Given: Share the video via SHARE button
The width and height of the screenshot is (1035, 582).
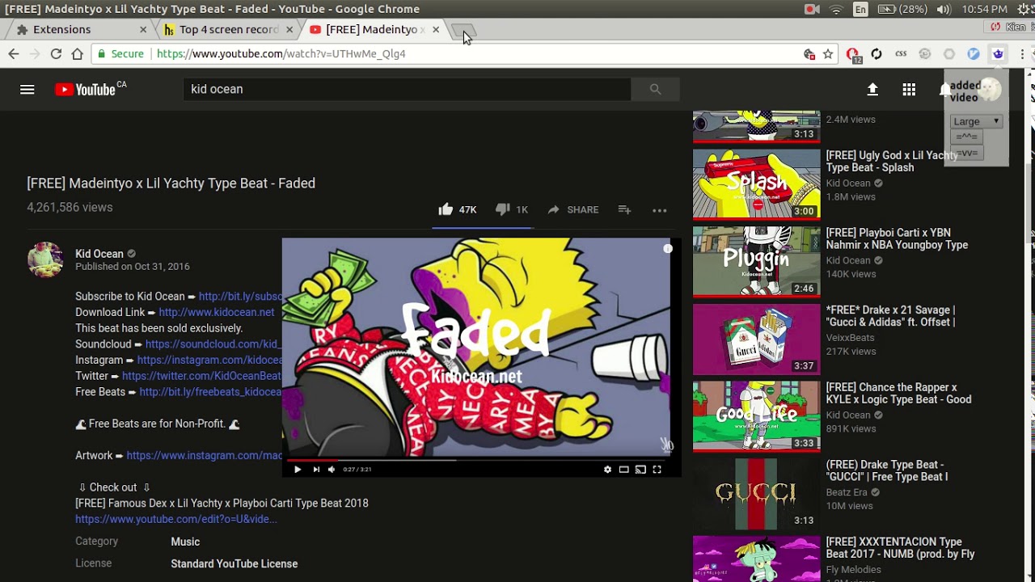Looking at the screenshot, I should click(572, 209).
